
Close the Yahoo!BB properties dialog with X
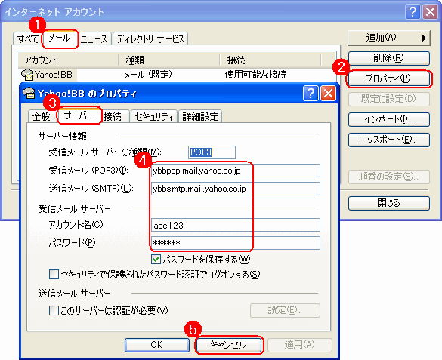point(328,93)
